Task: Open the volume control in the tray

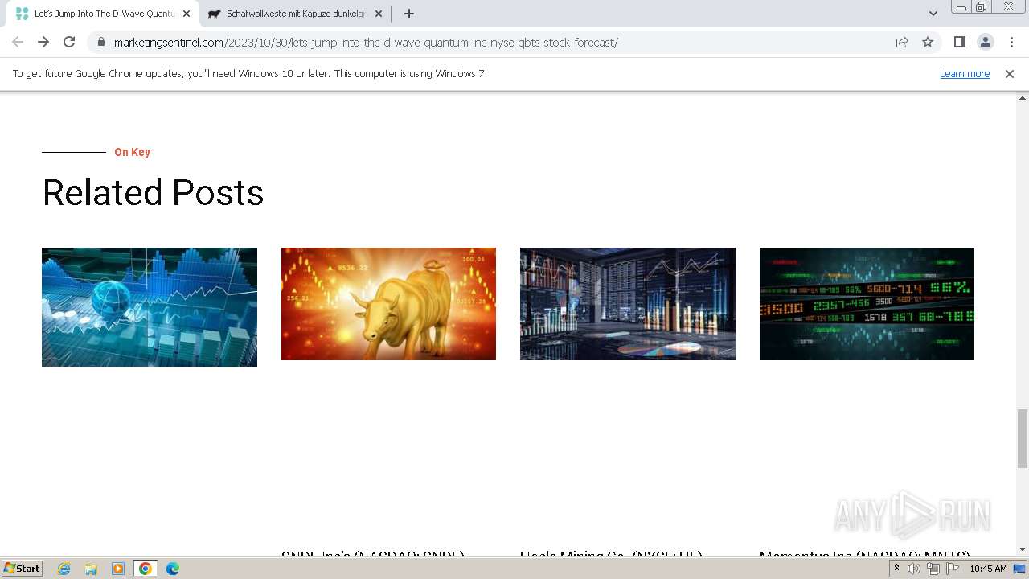Action: [914, 569]
